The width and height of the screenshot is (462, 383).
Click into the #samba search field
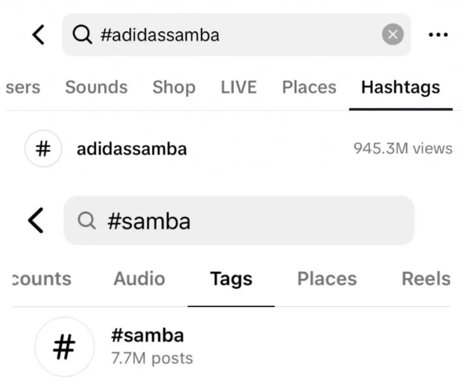tap(257, 221)
